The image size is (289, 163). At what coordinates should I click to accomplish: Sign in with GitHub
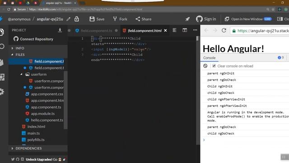pyautogui.click(x=206, y=19)
